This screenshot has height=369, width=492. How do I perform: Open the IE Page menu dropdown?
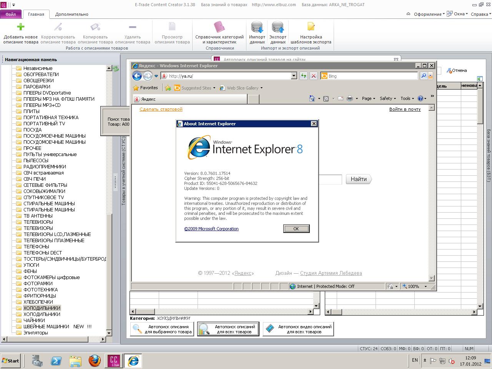coord(369,98)
